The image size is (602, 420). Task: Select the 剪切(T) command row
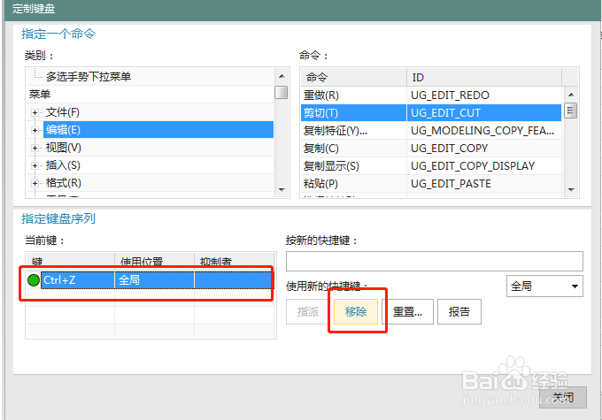431,113
